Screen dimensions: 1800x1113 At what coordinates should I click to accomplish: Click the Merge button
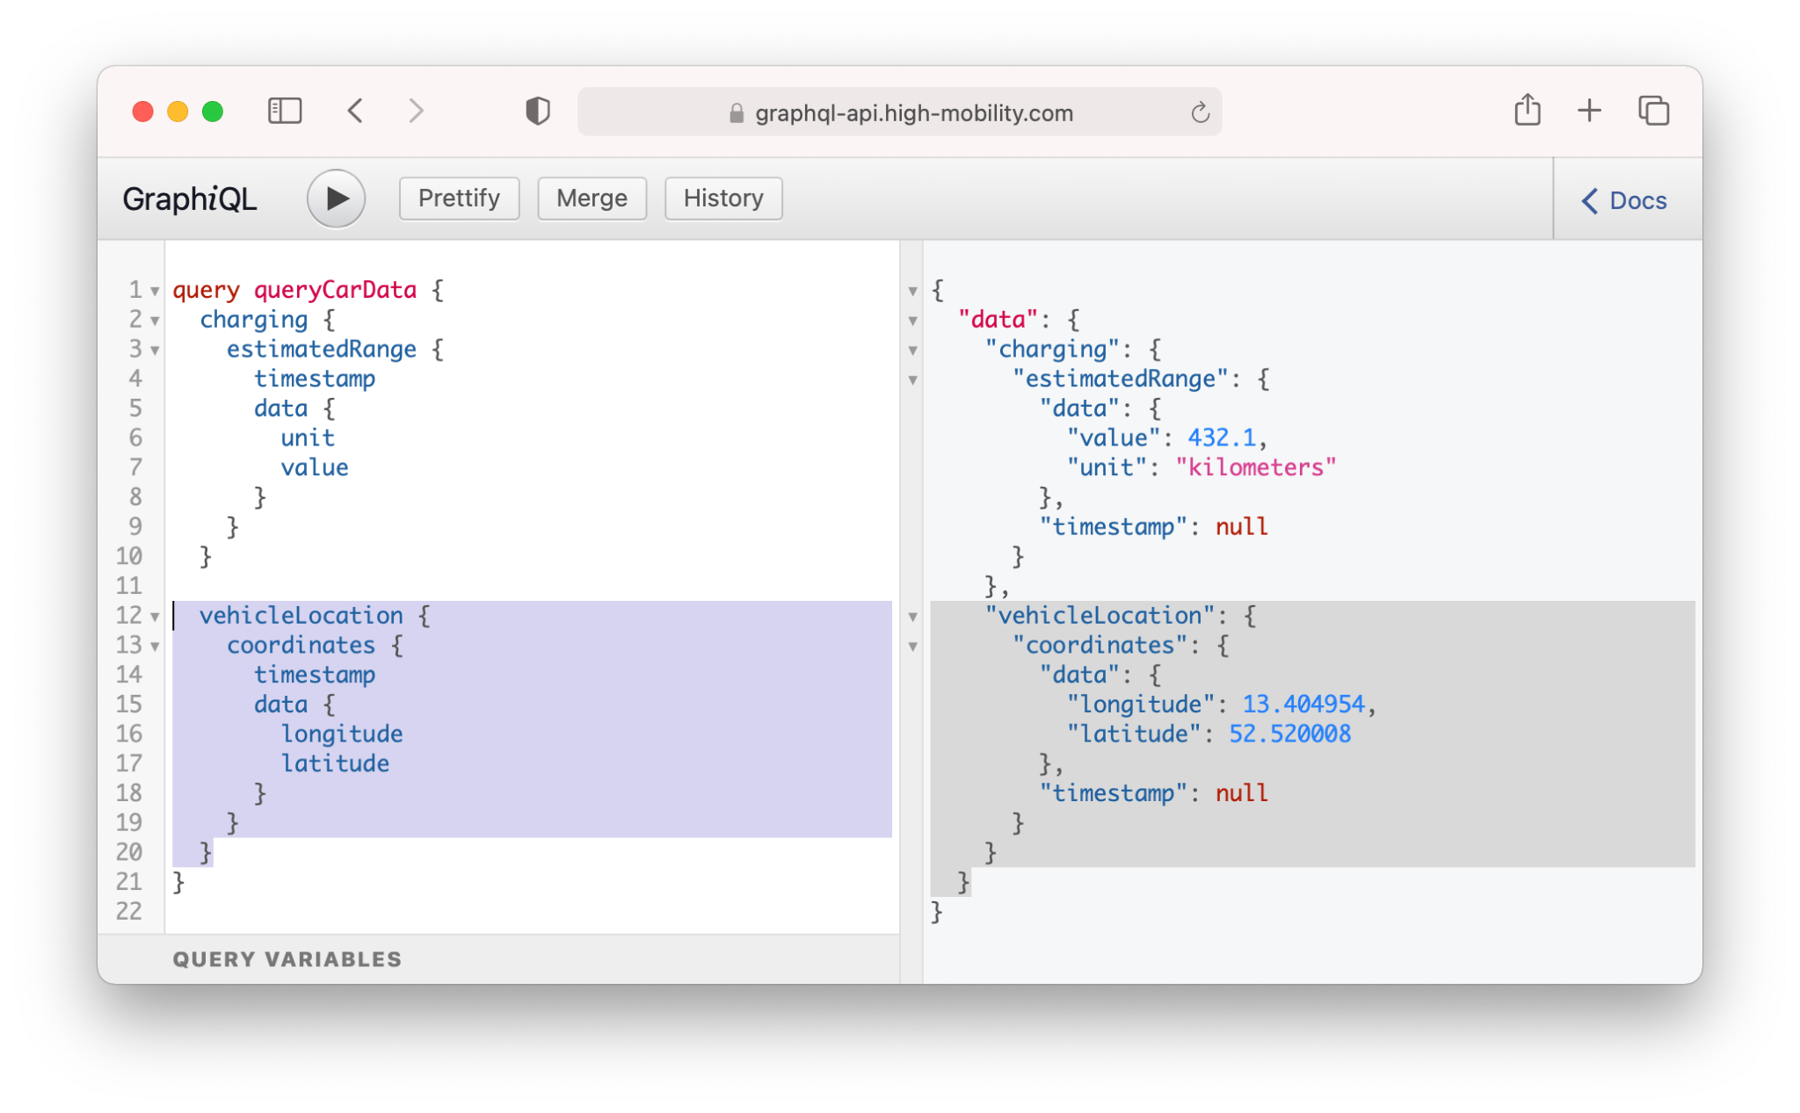592,199
